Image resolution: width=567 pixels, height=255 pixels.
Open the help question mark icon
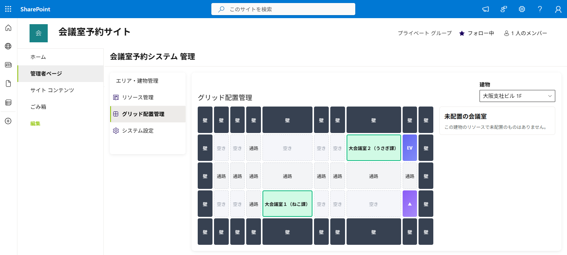(540, 9)
